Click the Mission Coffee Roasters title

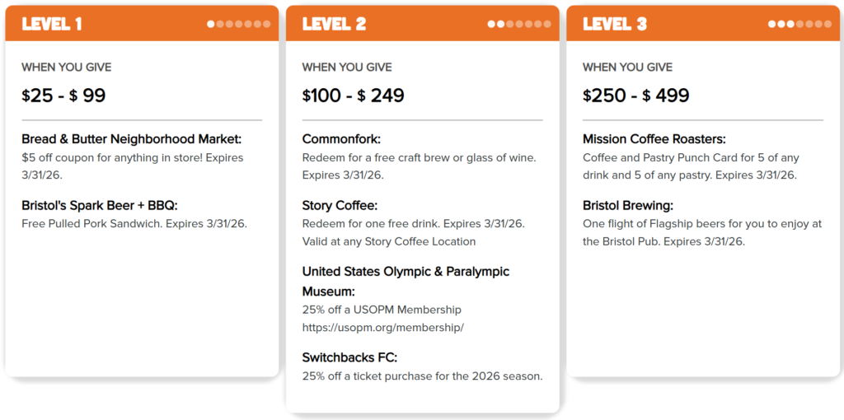pos(654,139)
